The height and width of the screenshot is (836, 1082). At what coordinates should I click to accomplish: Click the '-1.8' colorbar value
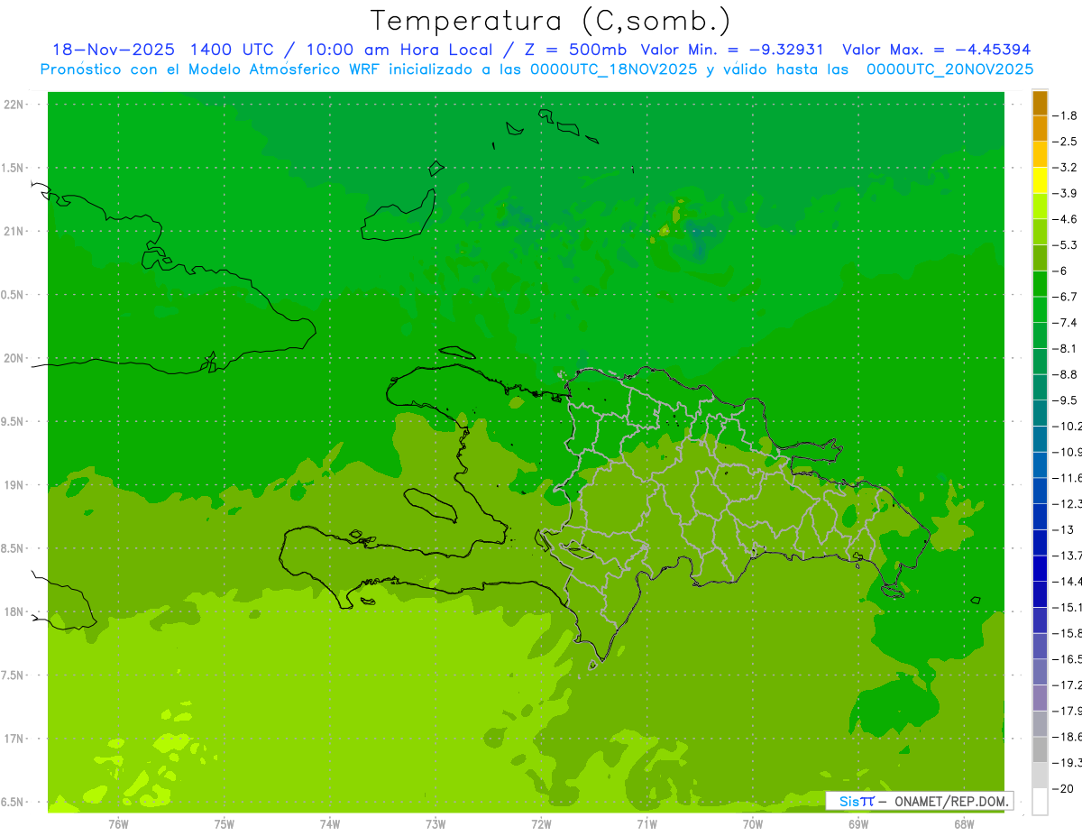(x=1065, y=115)
